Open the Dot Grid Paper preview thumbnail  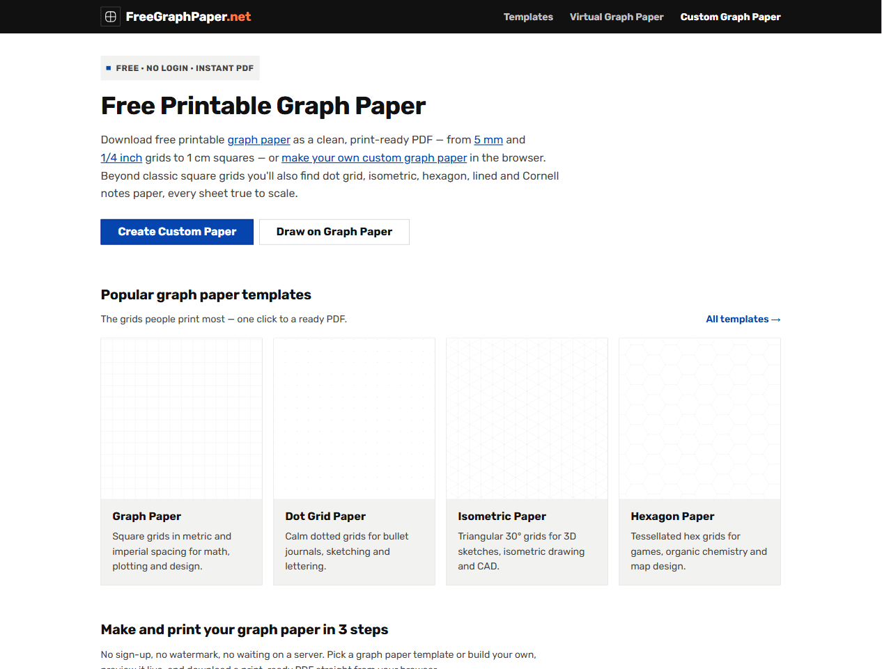[354, 418]
